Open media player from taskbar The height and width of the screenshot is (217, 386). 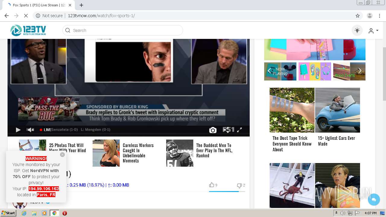tap(44, 213)
